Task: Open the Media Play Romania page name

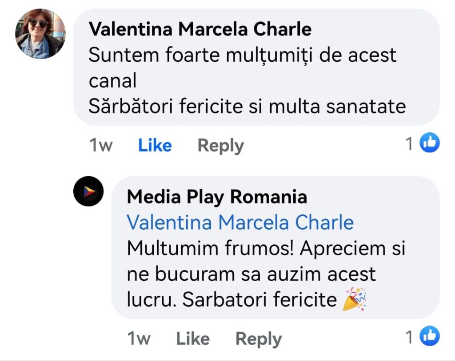Action: point(217,197)
